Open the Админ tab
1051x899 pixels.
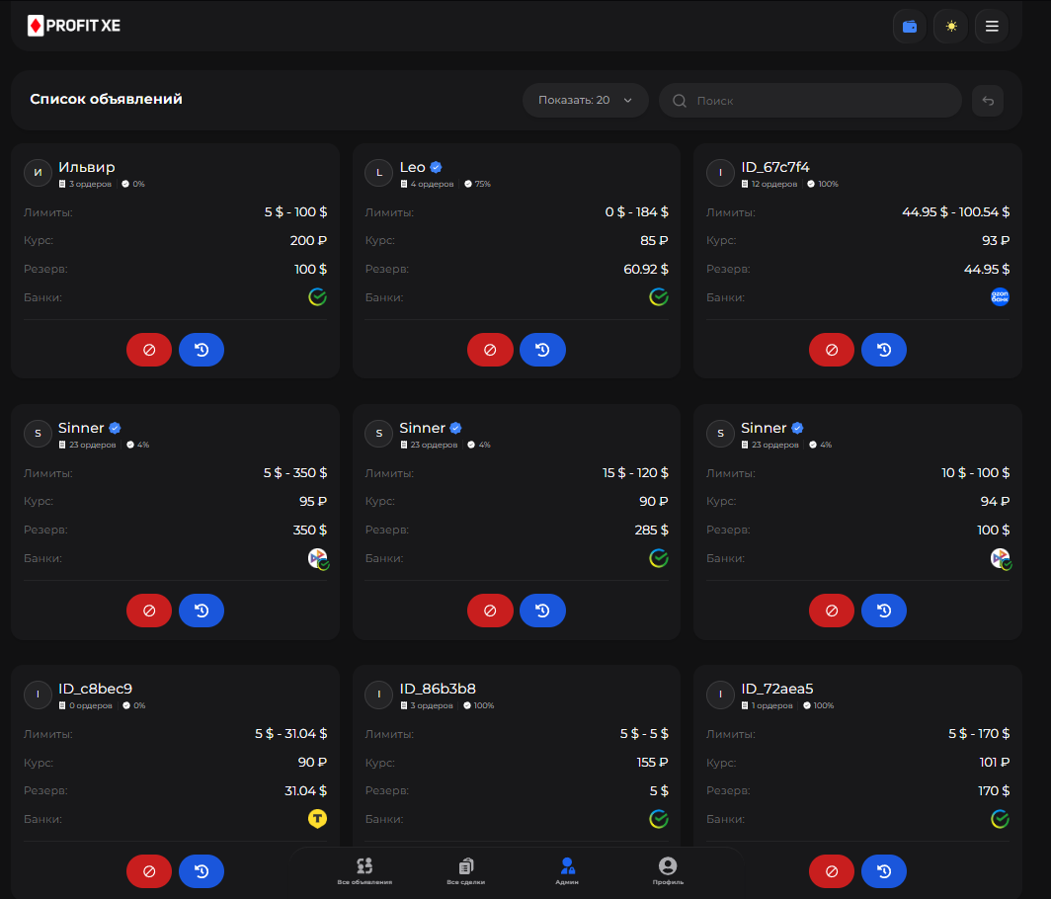coord(567,870)
